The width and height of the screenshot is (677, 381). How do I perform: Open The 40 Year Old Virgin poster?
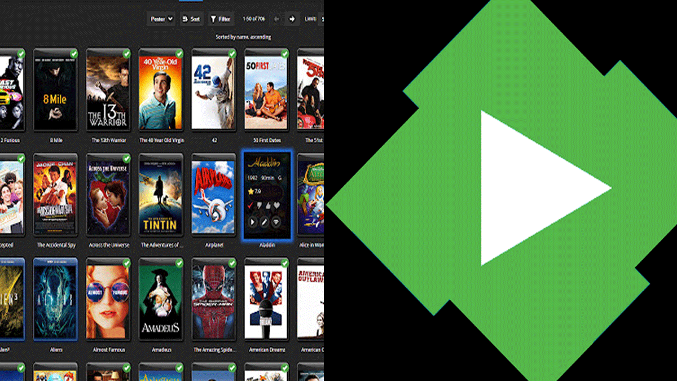point(161,90)
